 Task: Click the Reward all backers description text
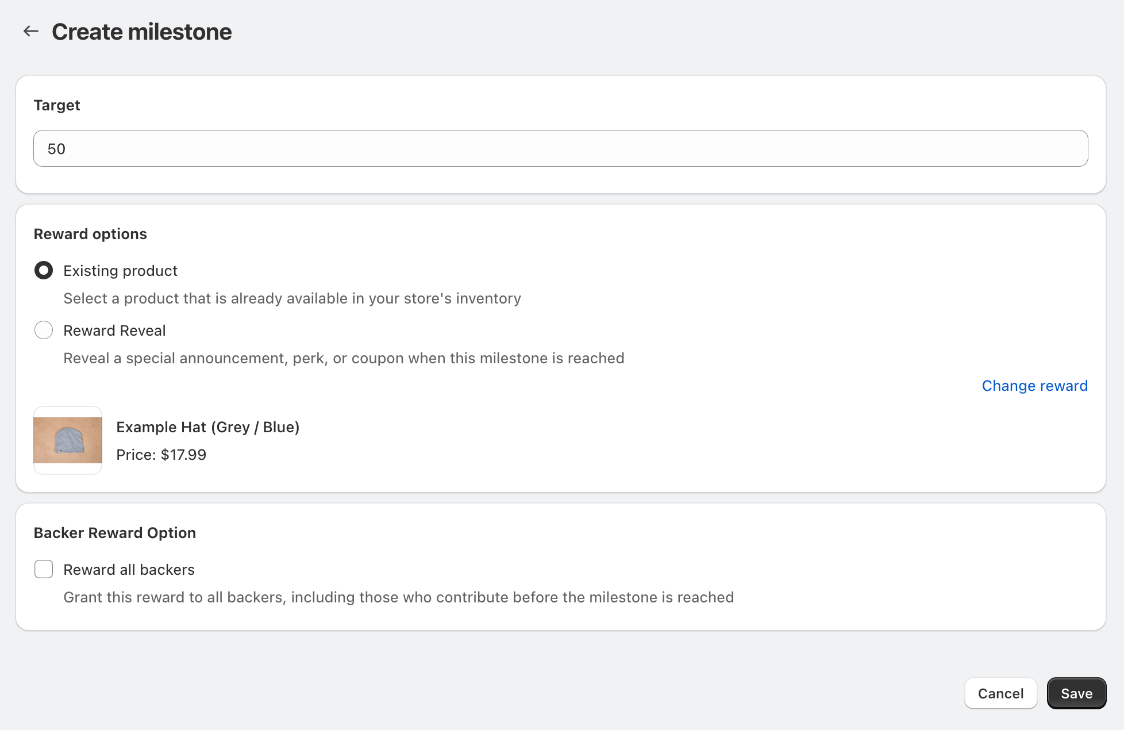pos(398,597)
